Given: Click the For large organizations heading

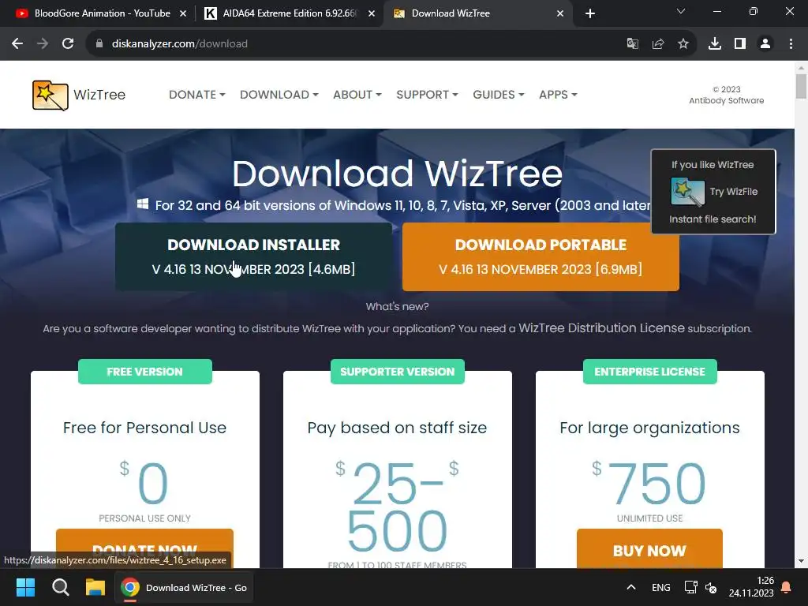Looking at the screenshot, I should pyautogui.click(x=650, y=428).
